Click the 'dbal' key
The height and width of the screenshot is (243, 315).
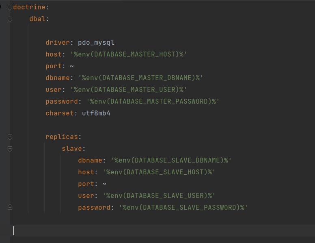(38, 19)
